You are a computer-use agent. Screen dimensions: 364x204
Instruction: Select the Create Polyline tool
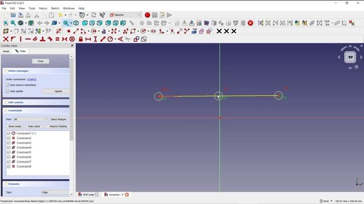coord(126,31)
